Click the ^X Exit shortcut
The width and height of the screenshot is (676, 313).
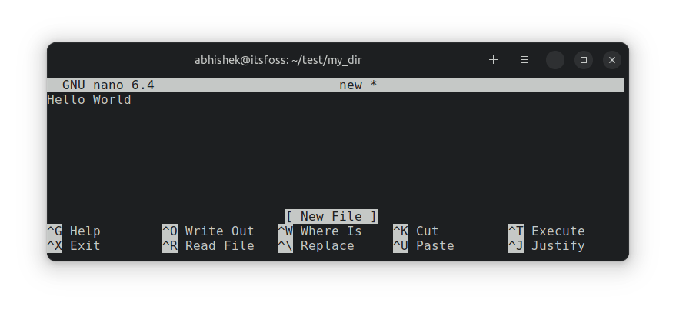[x=74, y=246]
